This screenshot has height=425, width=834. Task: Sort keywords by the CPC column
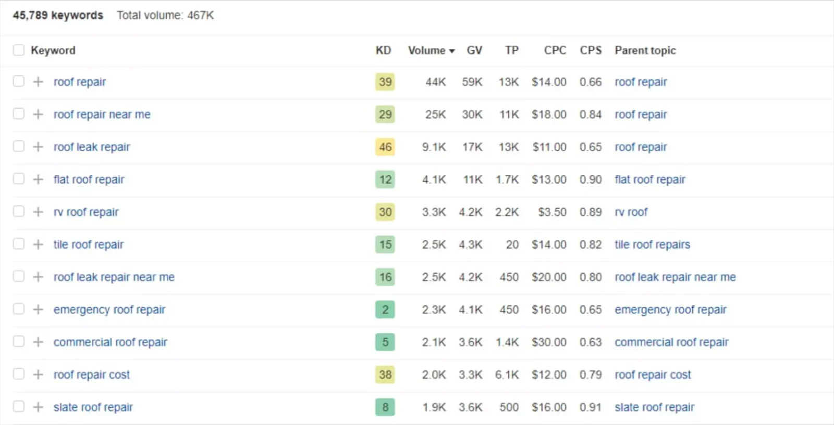pyautogui.click(x=555, y=50)
